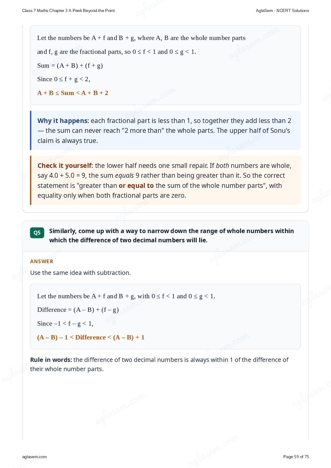331x468 pixels.
Task: Click the 'Since –1 < f – g < 1' line
Action: 65,323
